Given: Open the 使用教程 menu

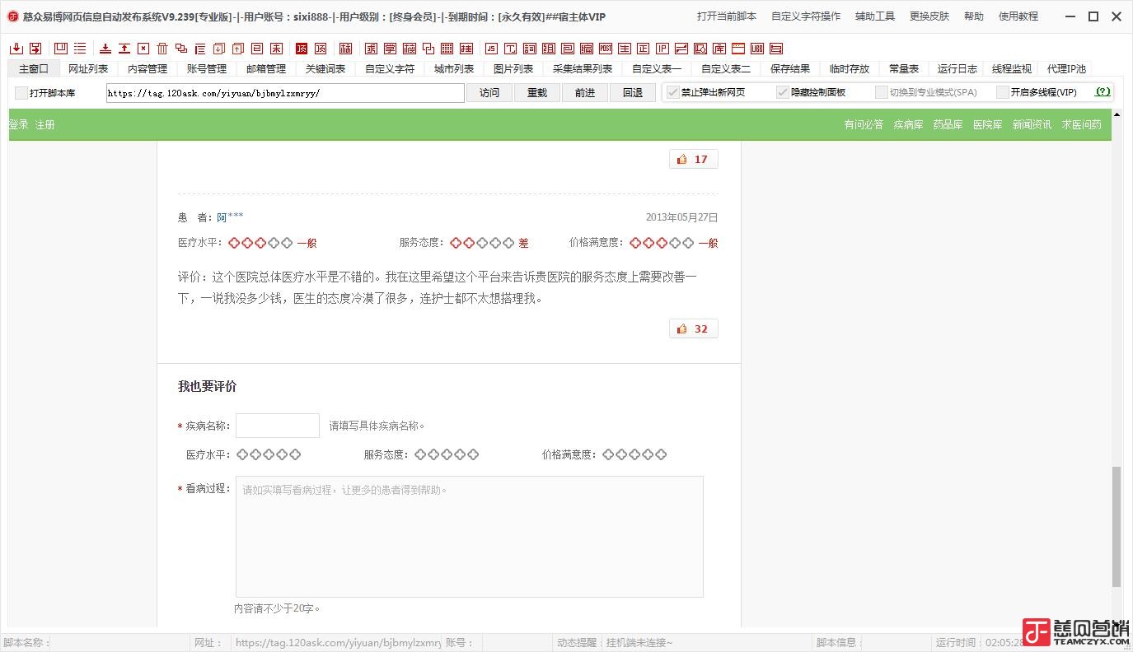Looking at the screenshot, I should coord(1018,16).
